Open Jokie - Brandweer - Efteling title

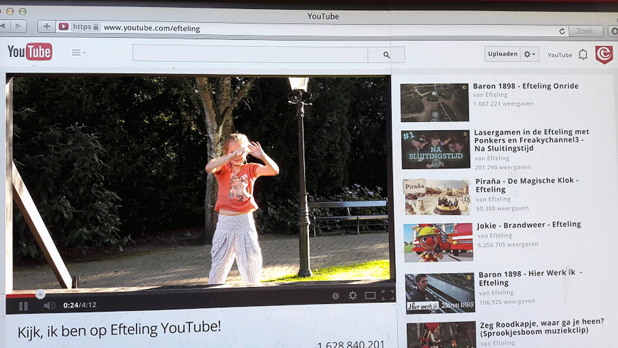point(528,225)
